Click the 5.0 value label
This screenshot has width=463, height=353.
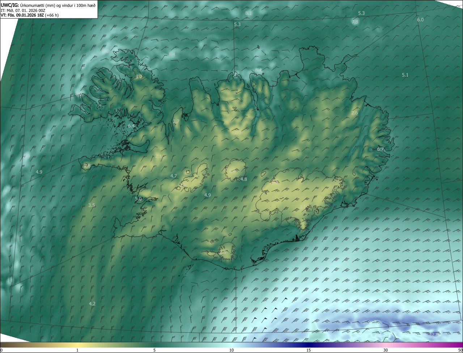click(139, 199)
